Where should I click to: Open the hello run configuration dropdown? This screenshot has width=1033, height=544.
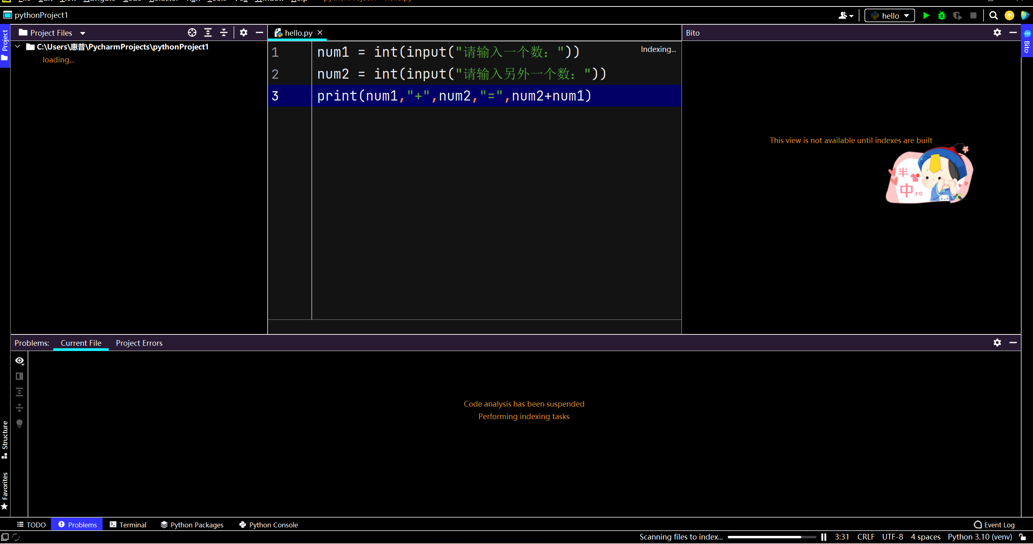(x=890, y=16)
